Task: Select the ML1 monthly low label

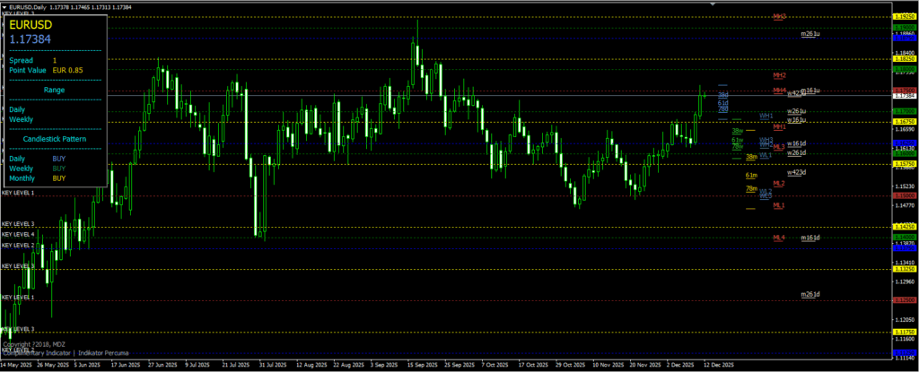Action: point(779,205)
